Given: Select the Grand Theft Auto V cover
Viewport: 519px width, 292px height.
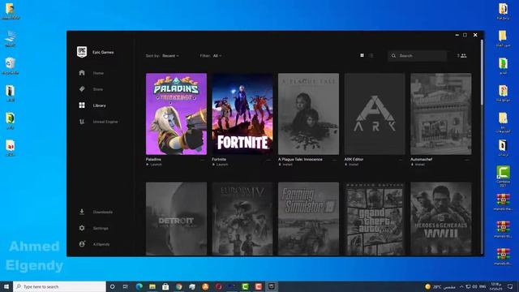Looking at the screenshot, I should 375,219.
